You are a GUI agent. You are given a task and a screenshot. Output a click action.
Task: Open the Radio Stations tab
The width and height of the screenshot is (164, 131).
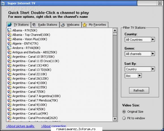[45, 25]
